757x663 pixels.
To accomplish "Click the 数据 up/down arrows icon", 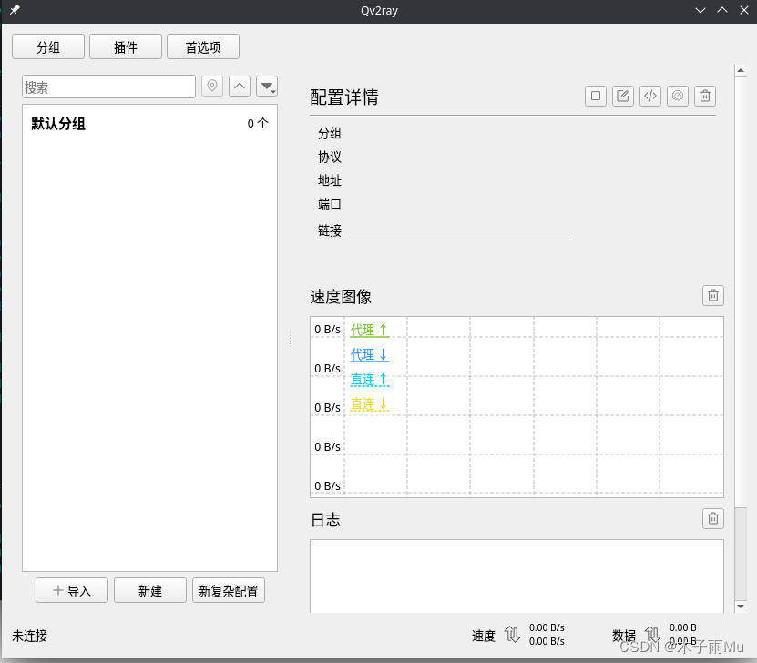I will 652,635.
